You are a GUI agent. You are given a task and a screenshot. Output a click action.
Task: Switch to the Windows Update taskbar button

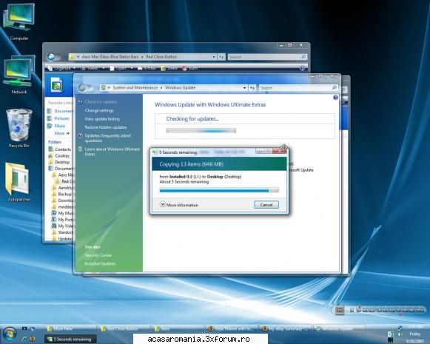coord(339,328)
